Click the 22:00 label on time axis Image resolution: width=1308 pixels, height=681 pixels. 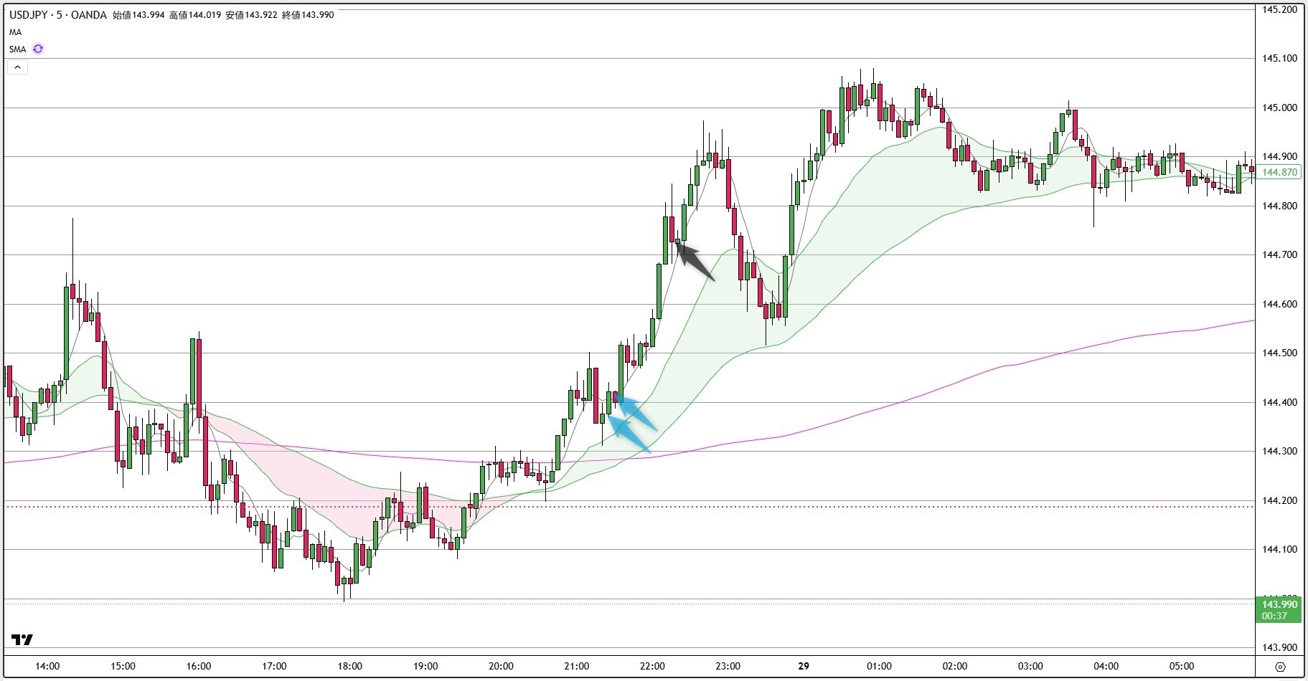click(652, 666)
